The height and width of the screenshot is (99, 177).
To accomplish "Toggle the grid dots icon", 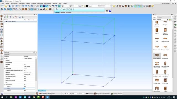I will (38, 6).
